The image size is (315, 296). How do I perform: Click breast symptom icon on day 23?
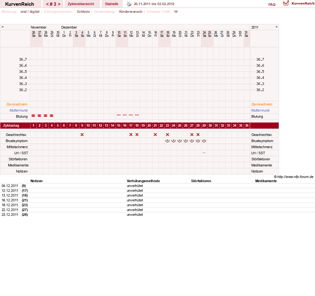click(x=167, y=141)
